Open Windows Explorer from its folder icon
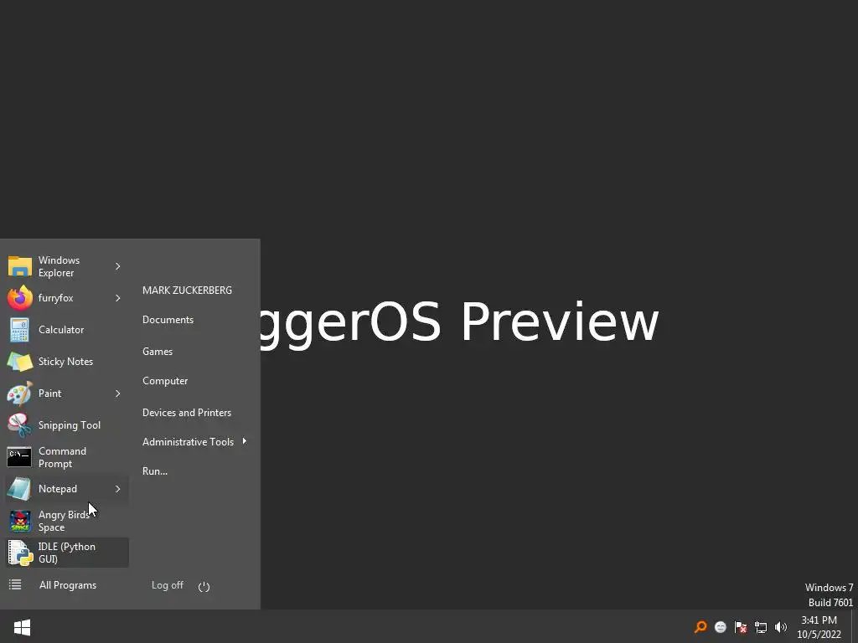The image size is (858, 643). tap(20, 266)
